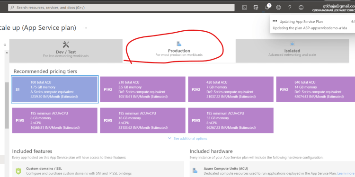This screenshot has width=355, height=177.
Task: Click the Azure Compute Units icon
Action: point(195,170)
